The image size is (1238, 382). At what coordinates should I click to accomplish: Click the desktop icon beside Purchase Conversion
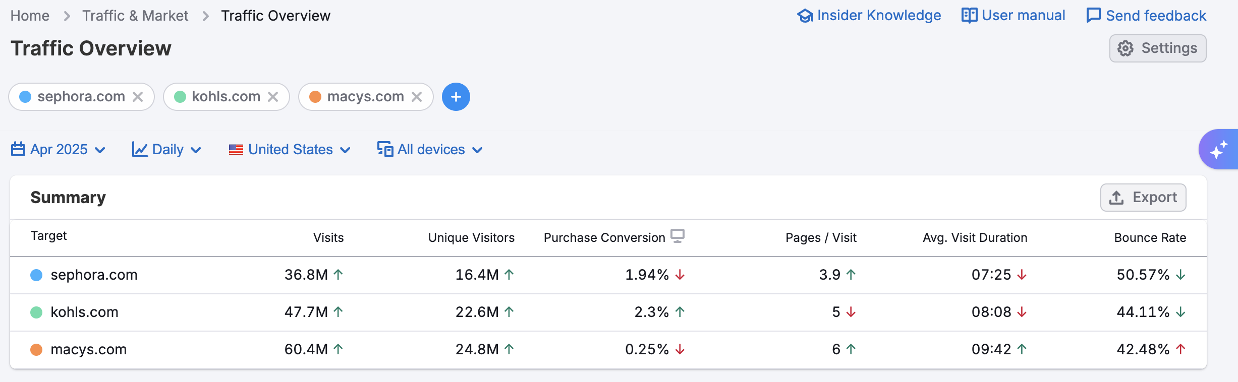coord(677,236)
